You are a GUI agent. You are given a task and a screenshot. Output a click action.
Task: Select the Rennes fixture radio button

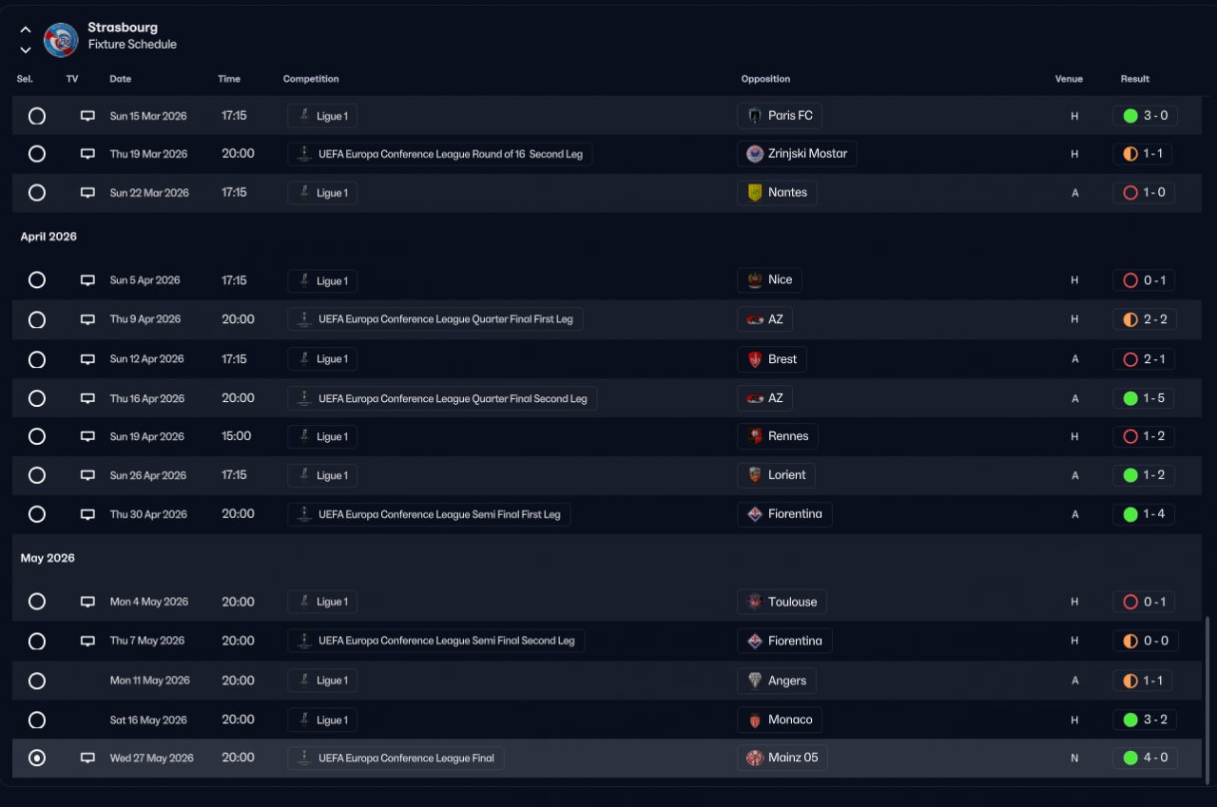coord(37,436)
